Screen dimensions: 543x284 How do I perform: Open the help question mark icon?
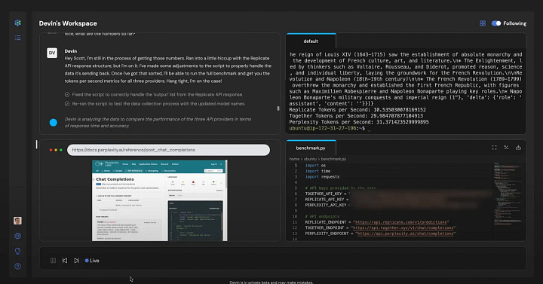point(17,266)
